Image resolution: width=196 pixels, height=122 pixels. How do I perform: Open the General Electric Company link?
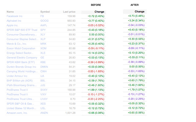coord(22,58)
